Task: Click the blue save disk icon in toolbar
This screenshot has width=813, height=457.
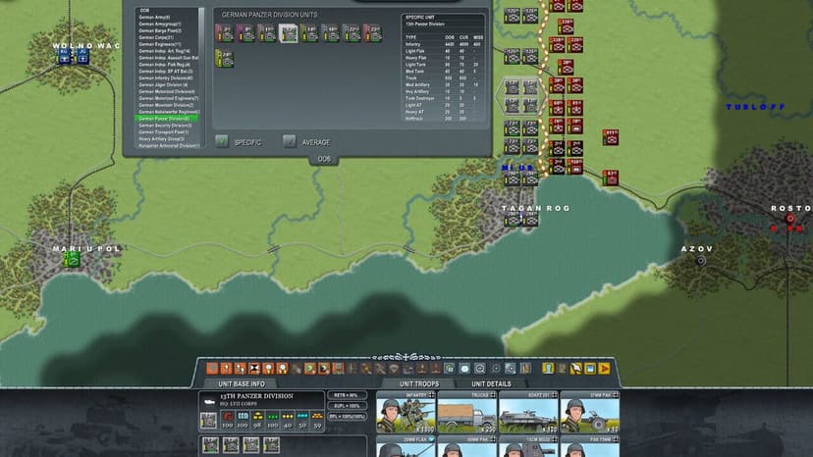Action: (x=590, y=369)
